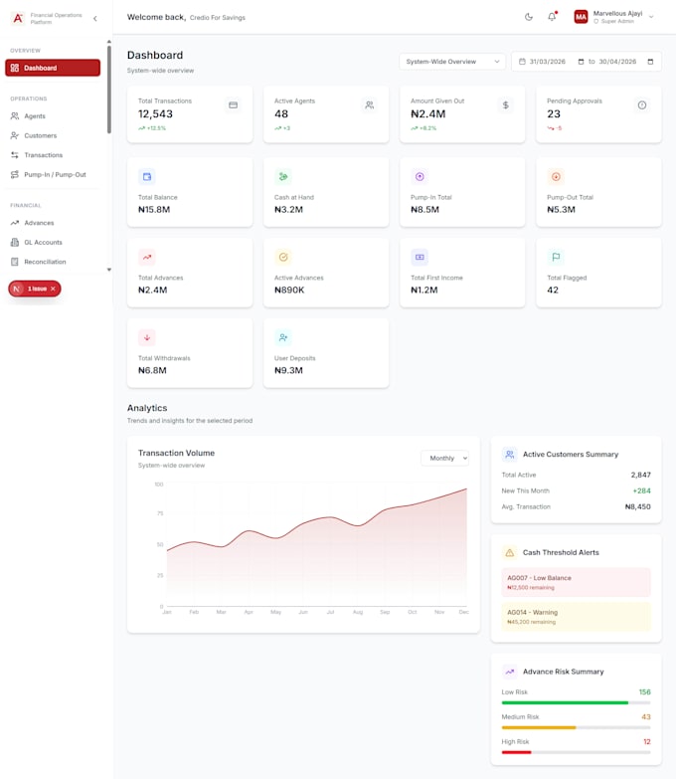Open calendar picker for start date

click(x=581, y=62)
